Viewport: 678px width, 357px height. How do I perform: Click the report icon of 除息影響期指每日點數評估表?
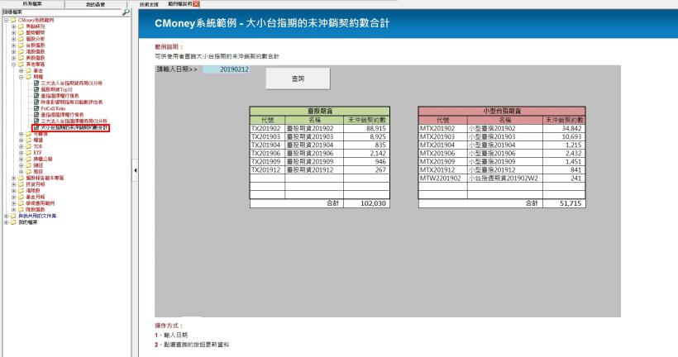coord(36,102)
